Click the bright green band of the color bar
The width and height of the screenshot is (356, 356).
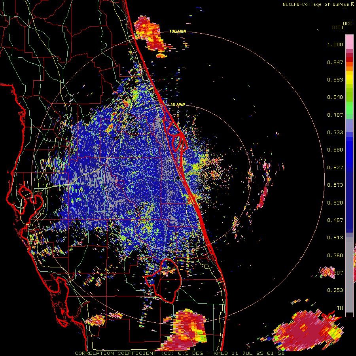349,108
